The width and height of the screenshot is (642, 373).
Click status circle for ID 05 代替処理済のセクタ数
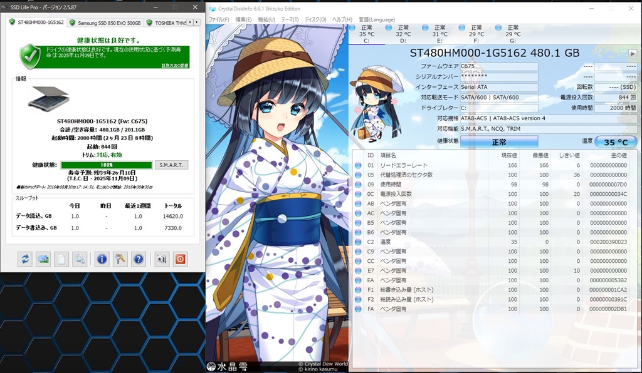click(358, 175)
